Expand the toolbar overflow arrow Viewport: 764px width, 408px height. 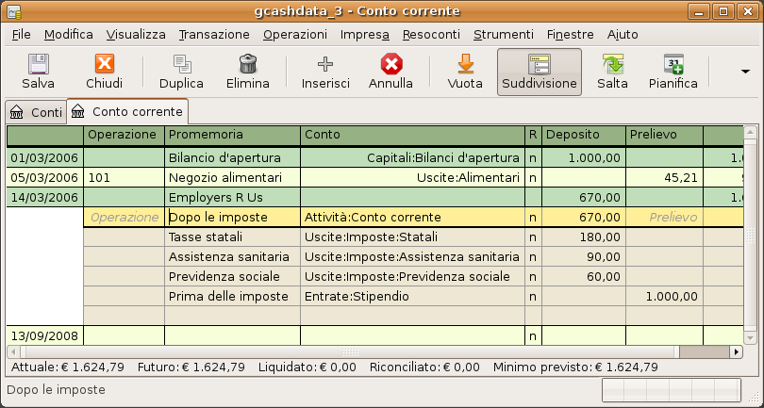click(745, 72)
